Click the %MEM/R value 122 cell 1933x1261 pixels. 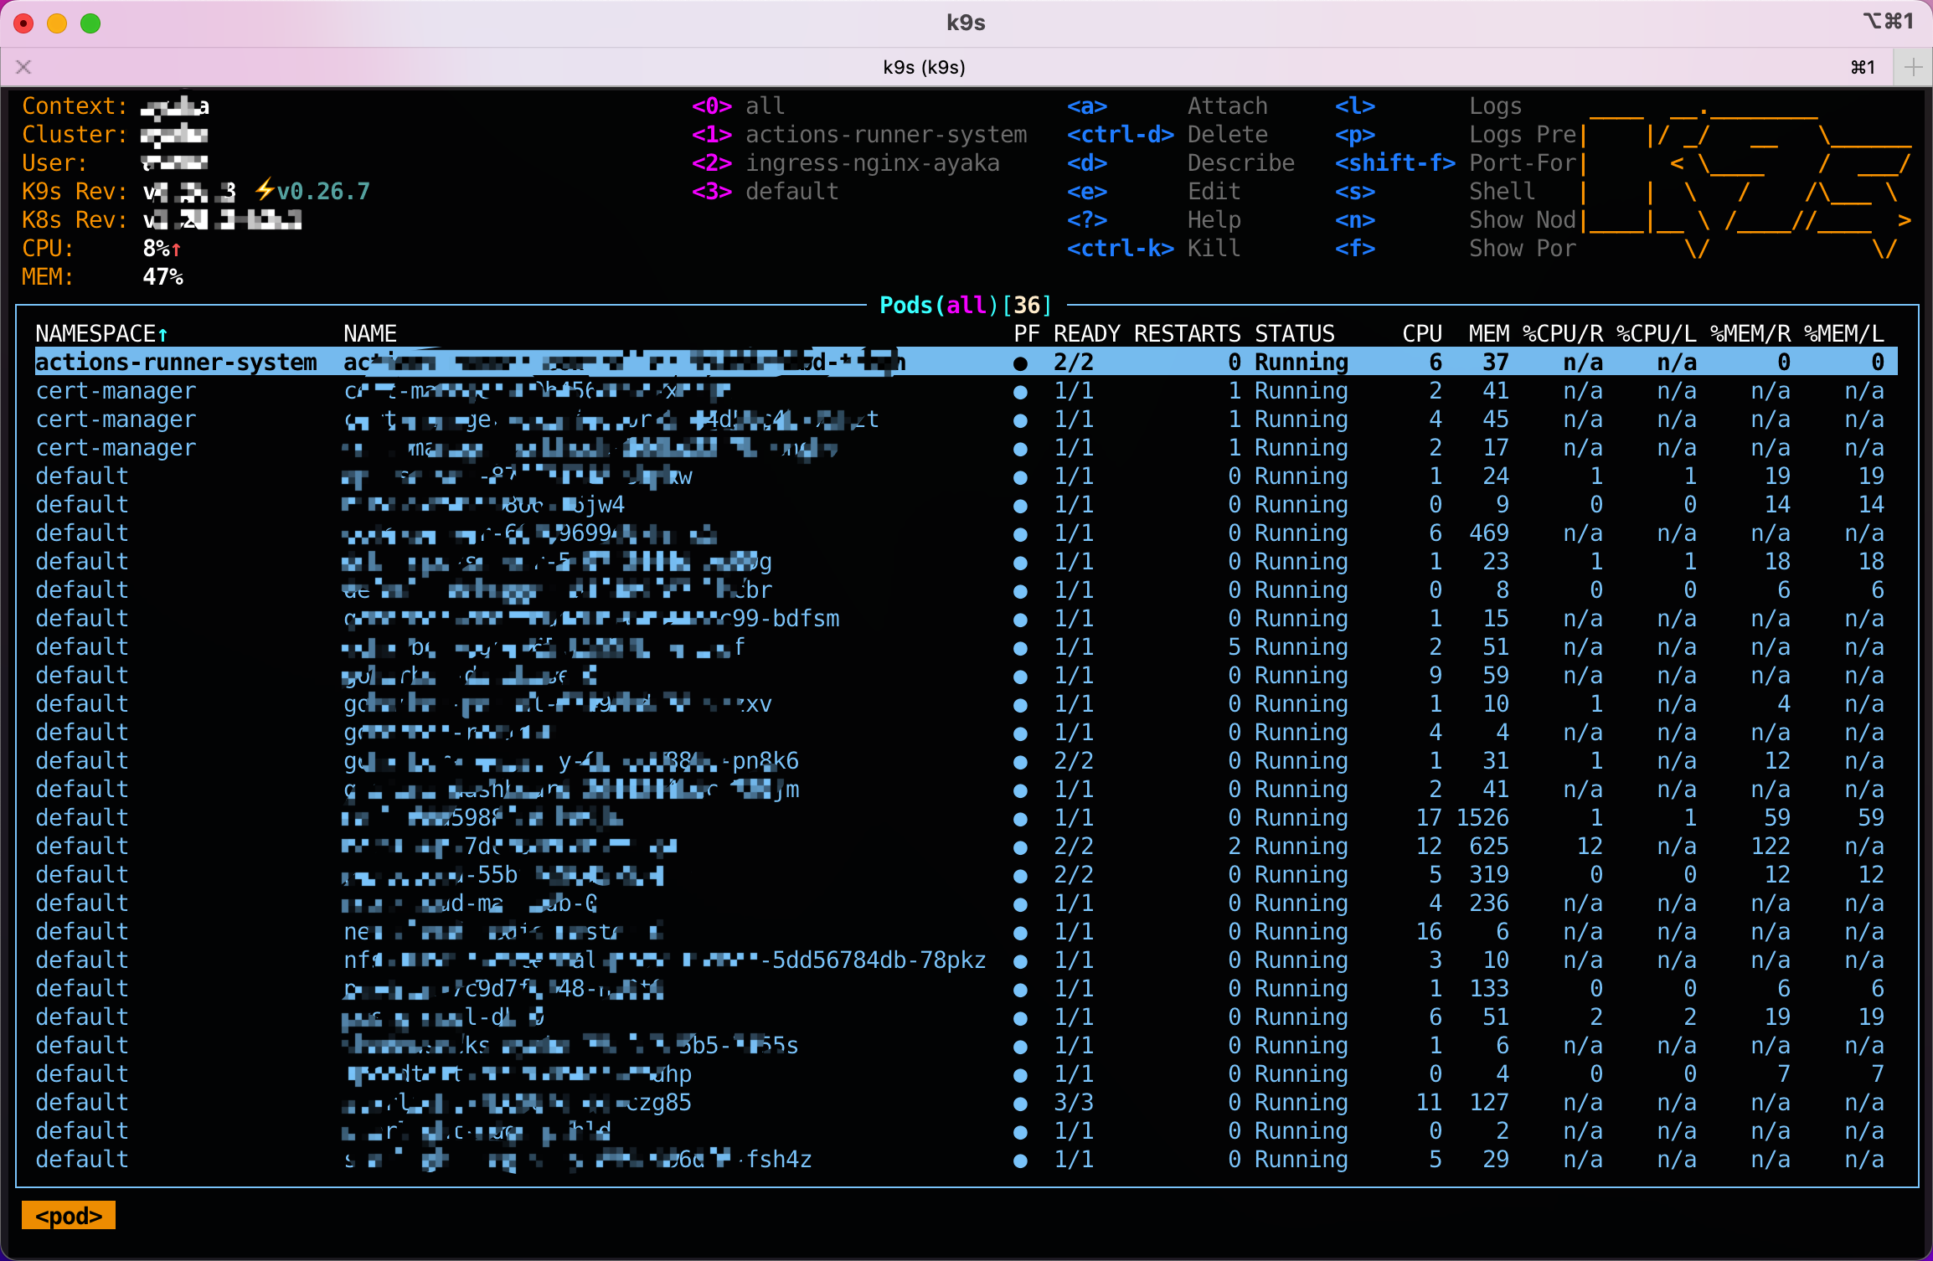[1771, 847]
